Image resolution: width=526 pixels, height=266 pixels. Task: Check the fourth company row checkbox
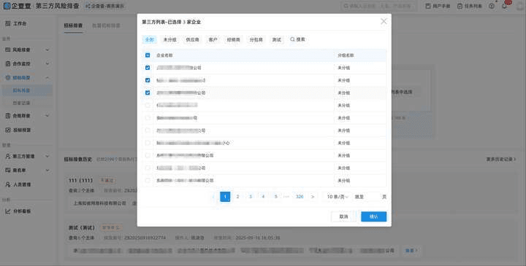148,105
